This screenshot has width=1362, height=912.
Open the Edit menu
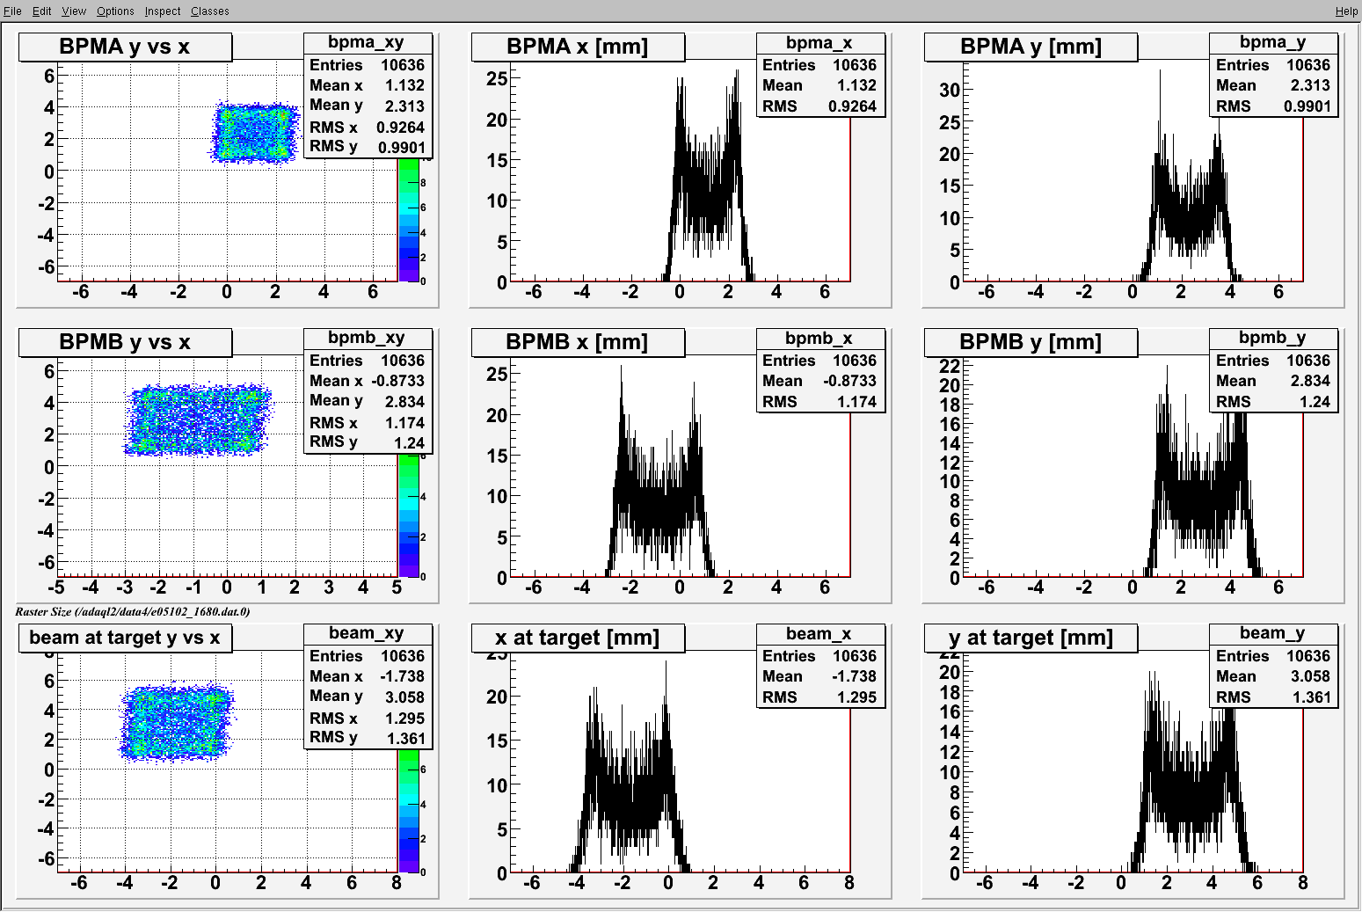[x=41, y=11]
